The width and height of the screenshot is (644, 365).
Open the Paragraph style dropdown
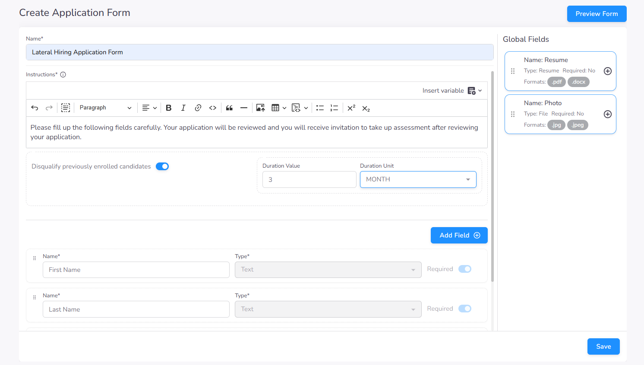[105, 108]
